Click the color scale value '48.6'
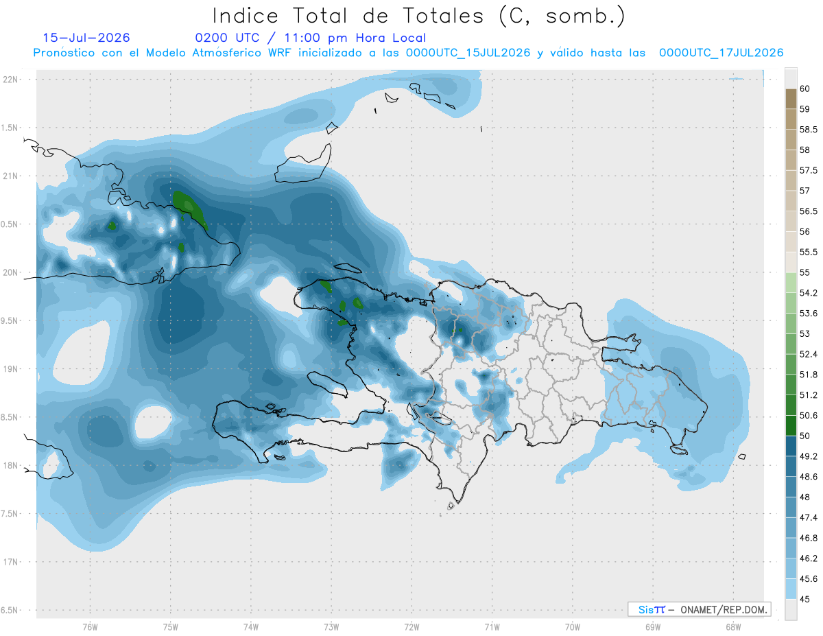 [808, 477]
